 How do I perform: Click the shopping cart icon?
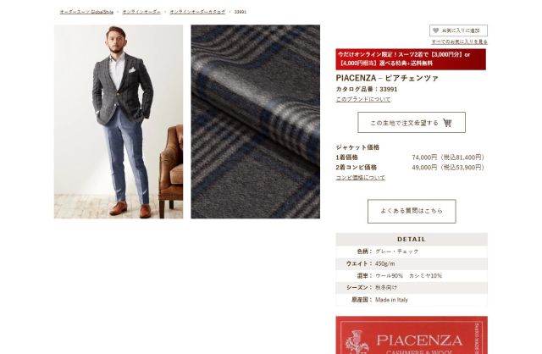[447, 123]
